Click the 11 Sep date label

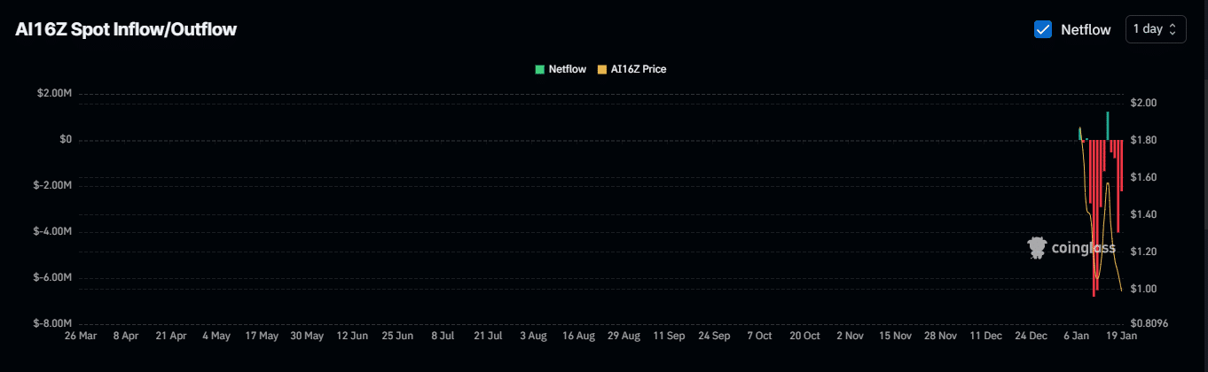point(669,337)
